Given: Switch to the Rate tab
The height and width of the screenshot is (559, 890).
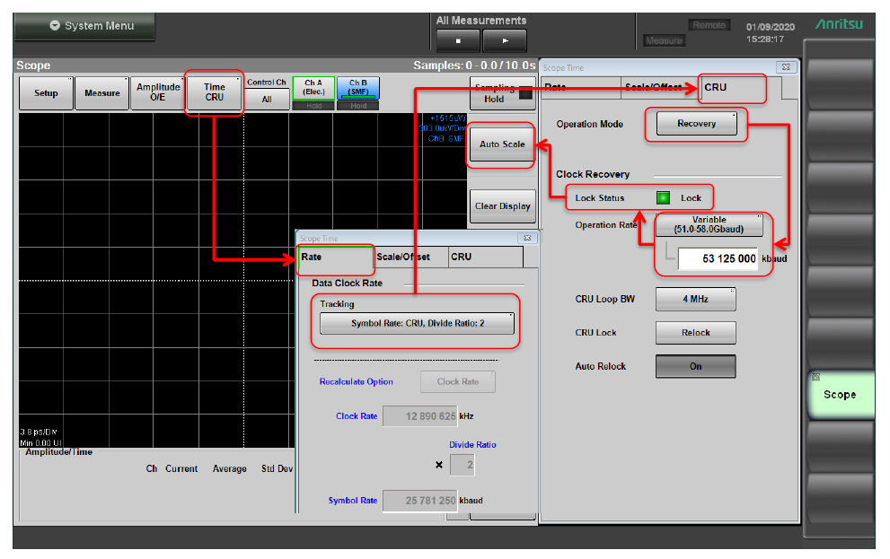Looking at the screenshot, I should click(x=335, y=258).
